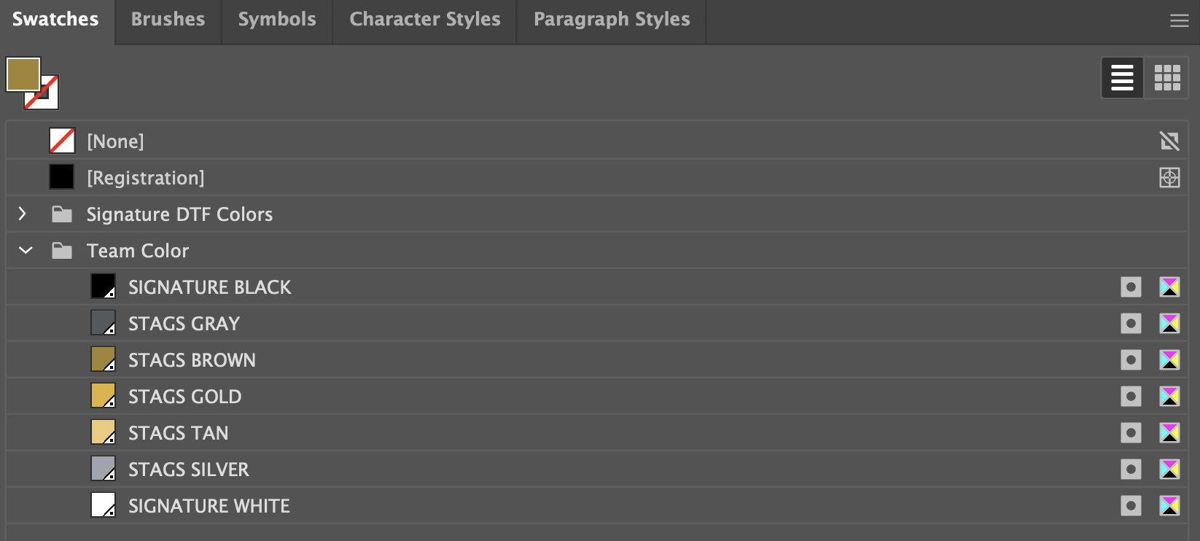Screen dimensions: 1200x541
Task: Open the Brushes tab
Action: click(x=168, y=20)
